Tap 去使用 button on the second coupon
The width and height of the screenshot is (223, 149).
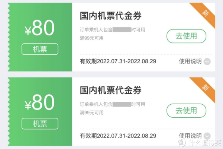tap(186, 110)
